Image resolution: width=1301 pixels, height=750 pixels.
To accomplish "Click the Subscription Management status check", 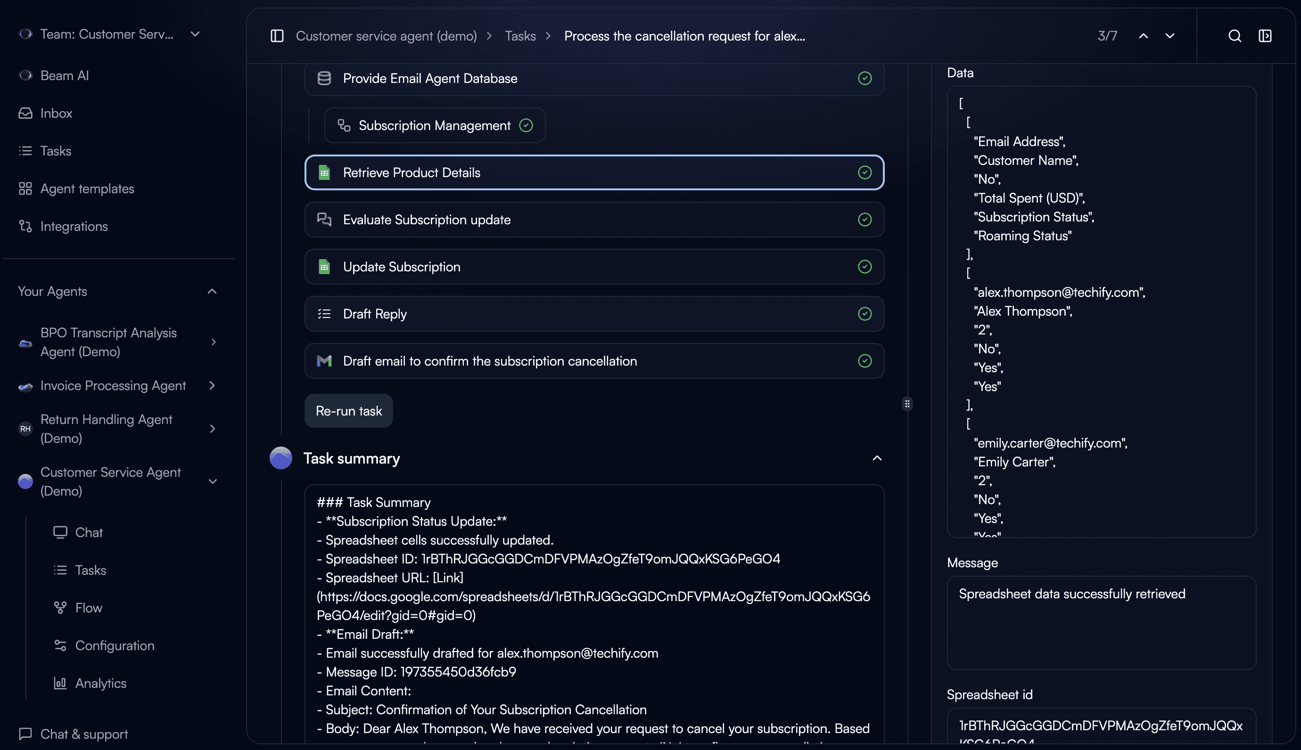I will click(526, 125).
